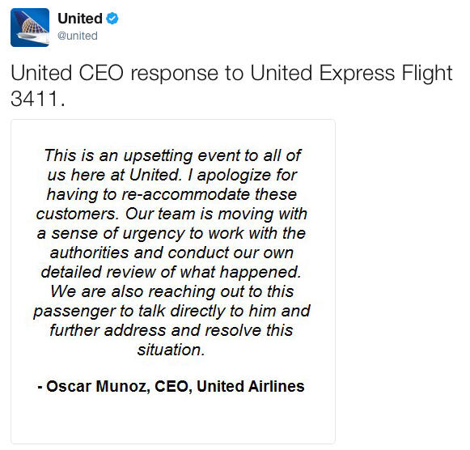
Task: Open the attached CEO statement image
Action: (173, 281)
